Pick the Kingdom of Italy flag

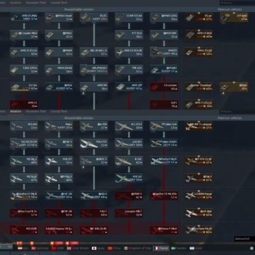point(126,248)
